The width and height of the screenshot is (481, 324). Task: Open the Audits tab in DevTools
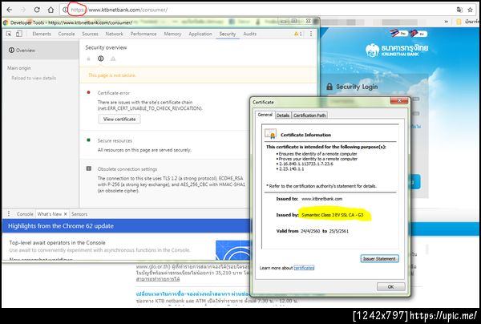(x=249, y=34)
